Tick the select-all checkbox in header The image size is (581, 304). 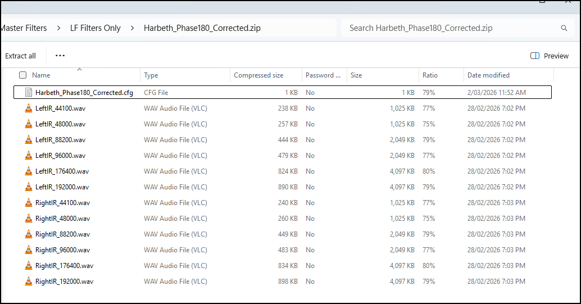point(22,75)
